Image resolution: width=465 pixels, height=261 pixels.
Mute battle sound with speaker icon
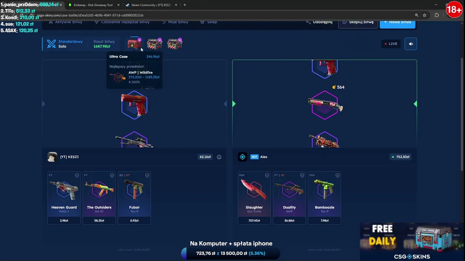point(411,44)
